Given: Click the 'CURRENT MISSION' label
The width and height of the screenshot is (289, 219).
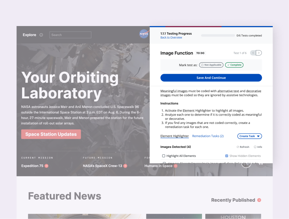Looking at the screenshot, I should click(37, 158).
